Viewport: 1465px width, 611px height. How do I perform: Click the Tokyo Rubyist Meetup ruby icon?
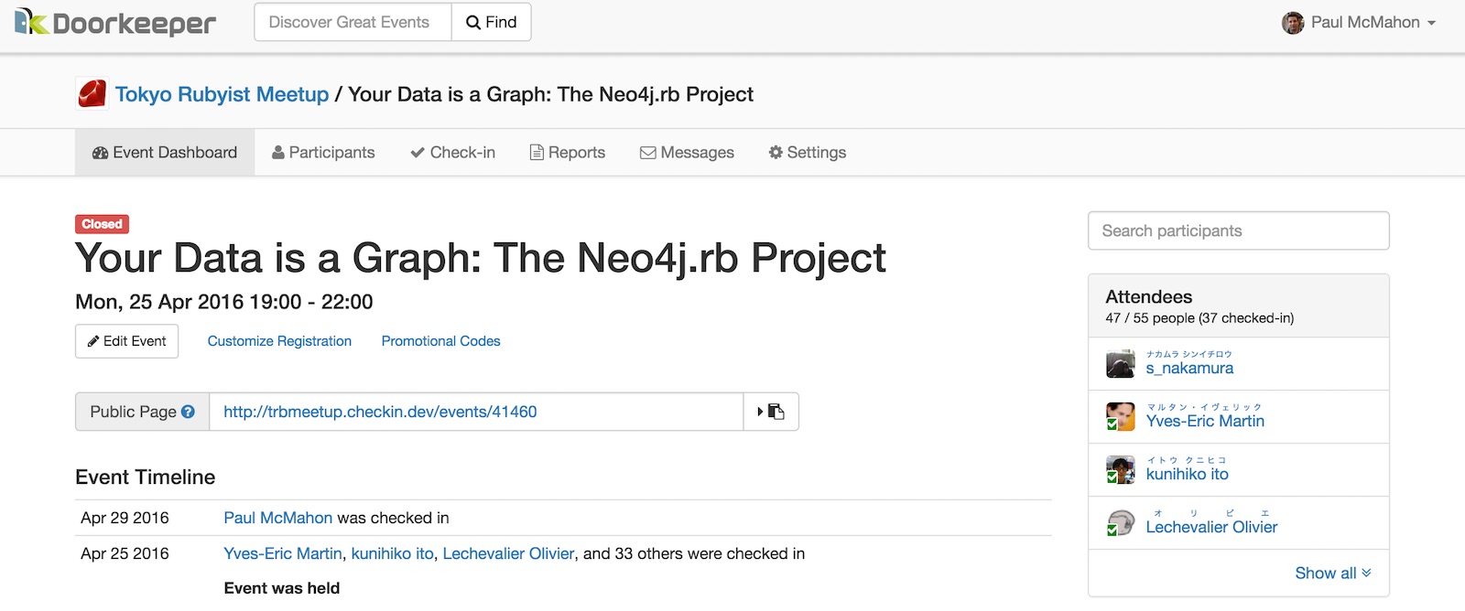point(92,93)
